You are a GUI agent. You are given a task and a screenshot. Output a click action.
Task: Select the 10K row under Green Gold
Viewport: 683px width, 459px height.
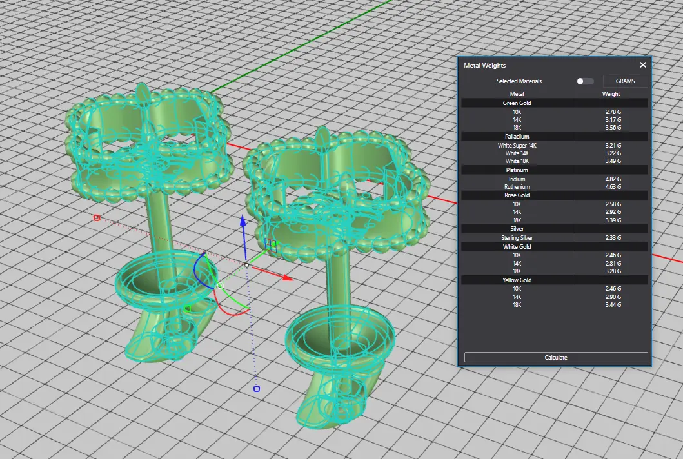[555, 112]
